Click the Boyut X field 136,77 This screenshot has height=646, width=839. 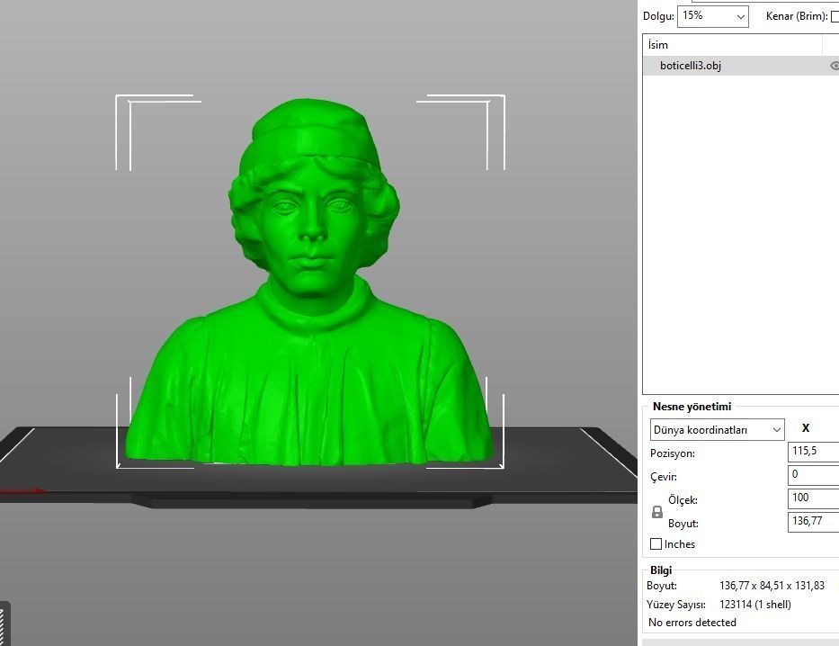813,523
